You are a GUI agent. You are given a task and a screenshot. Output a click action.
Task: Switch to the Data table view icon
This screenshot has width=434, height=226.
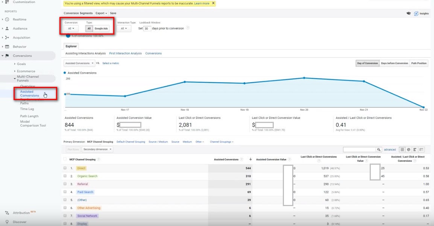pyautogui.click(x=402, y=150)
